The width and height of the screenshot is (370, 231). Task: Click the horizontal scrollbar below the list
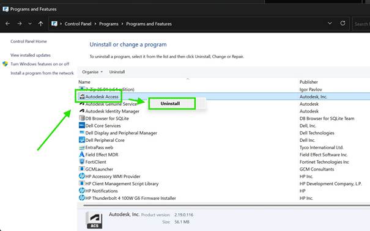[x=226, y=205]
